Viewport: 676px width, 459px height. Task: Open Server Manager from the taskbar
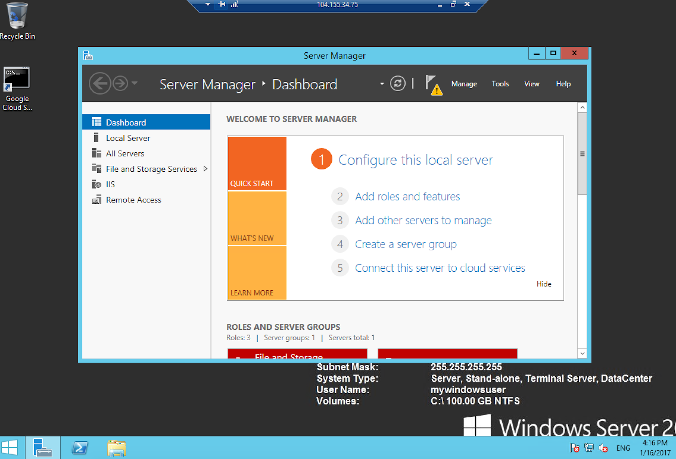click(43, 448)
